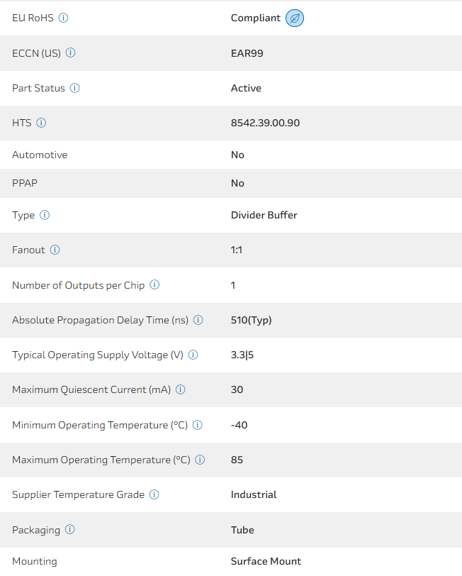Open Maximum Quiescent Current info icon

[x=181, y=389]
